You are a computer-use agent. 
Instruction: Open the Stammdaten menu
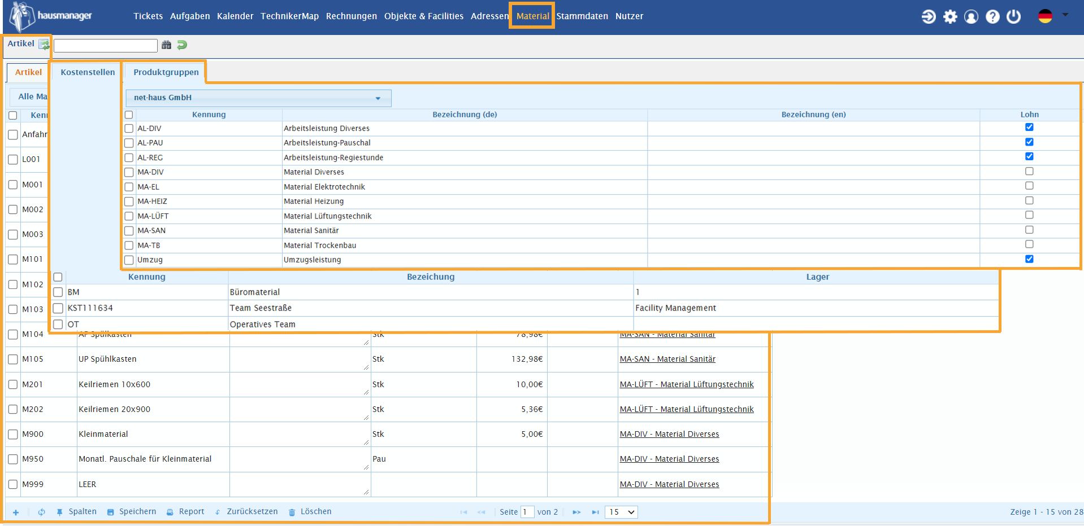(582, 16)
